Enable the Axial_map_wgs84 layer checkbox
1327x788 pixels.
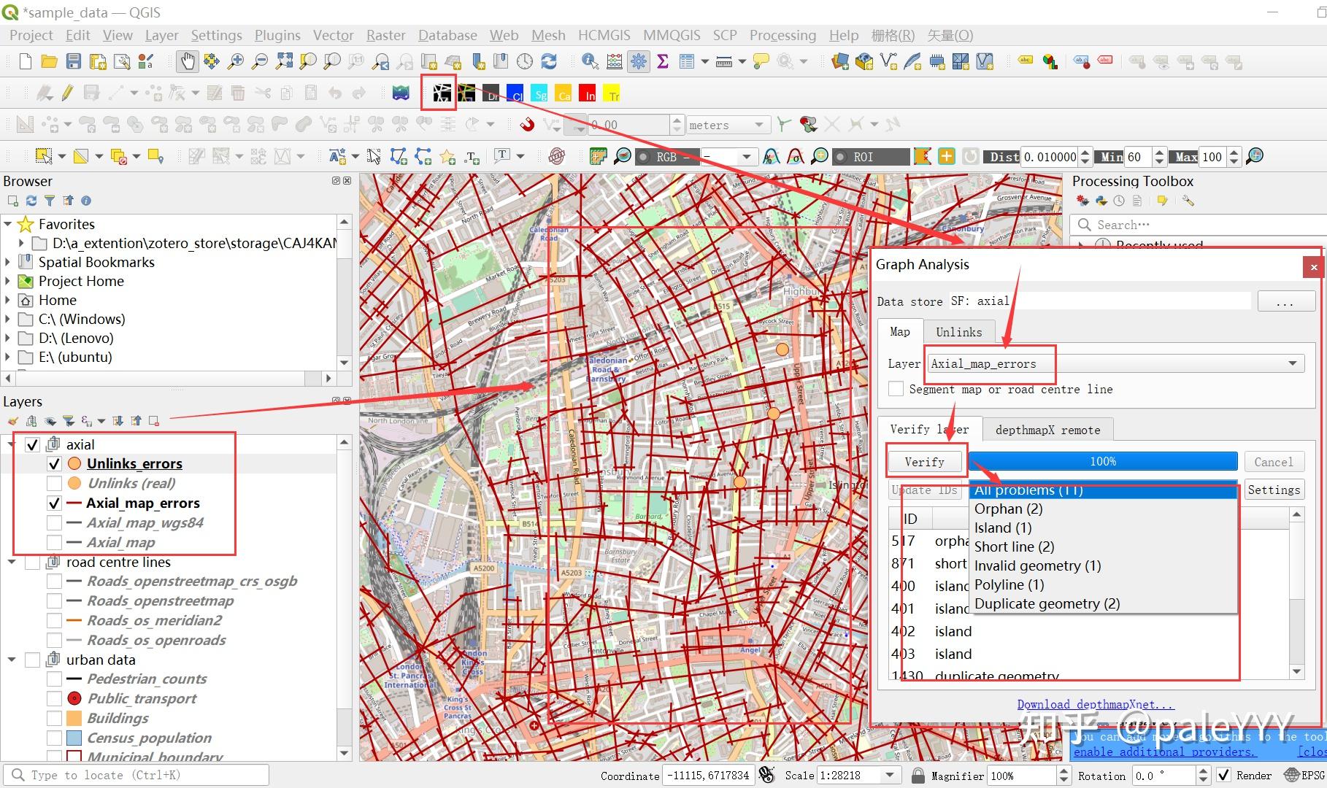tap(54, 523)
